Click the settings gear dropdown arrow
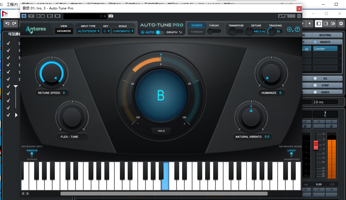Screen dimensions: 346x200 click(293, 31)
